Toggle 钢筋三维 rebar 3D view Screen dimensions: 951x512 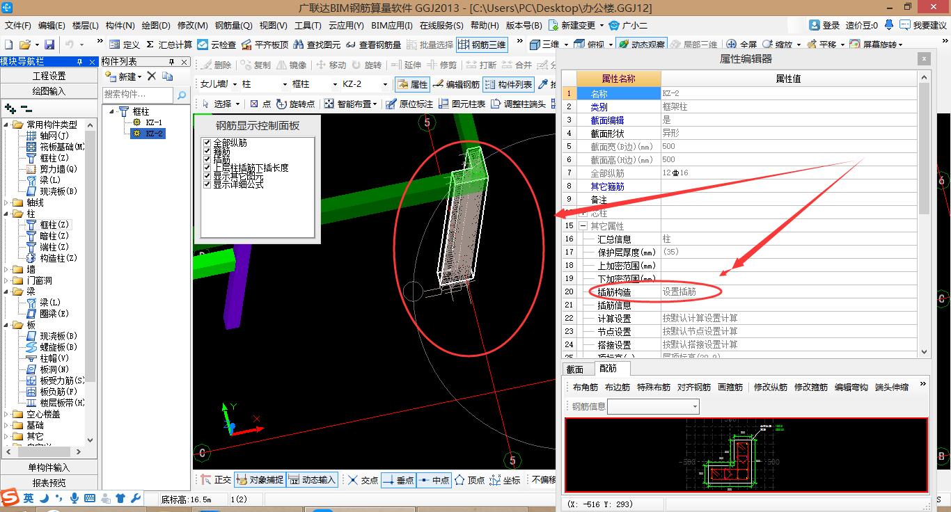[x=482, y=45]
